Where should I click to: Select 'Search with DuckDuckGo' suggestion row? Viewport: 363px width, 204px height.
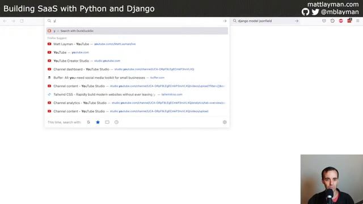click(x=137, y=31)
